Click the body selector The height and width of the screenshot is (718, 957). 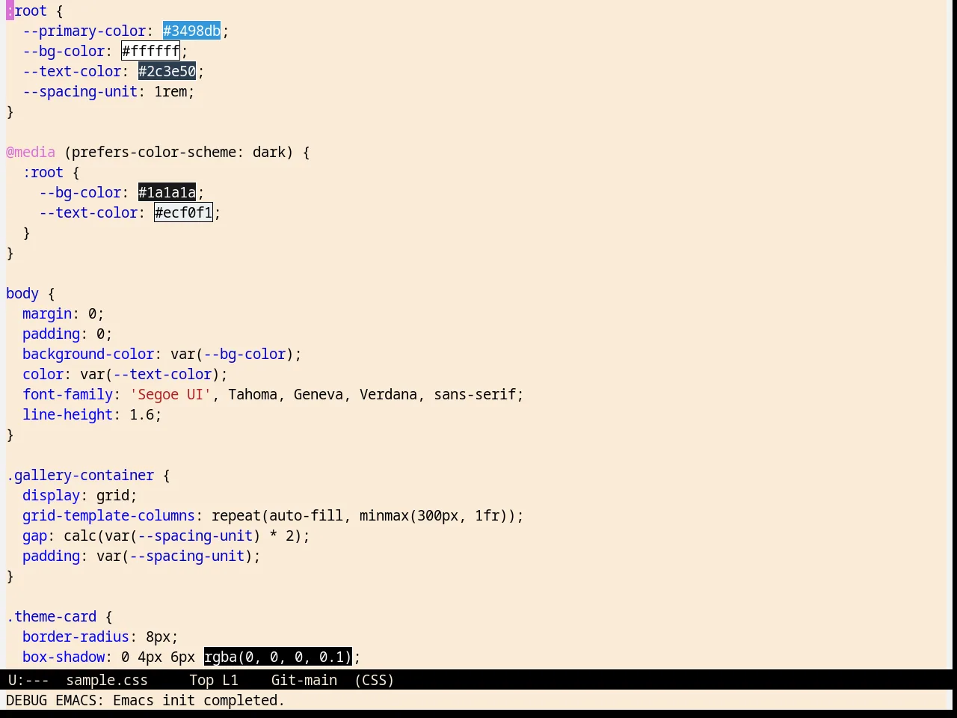pos(22,293)
